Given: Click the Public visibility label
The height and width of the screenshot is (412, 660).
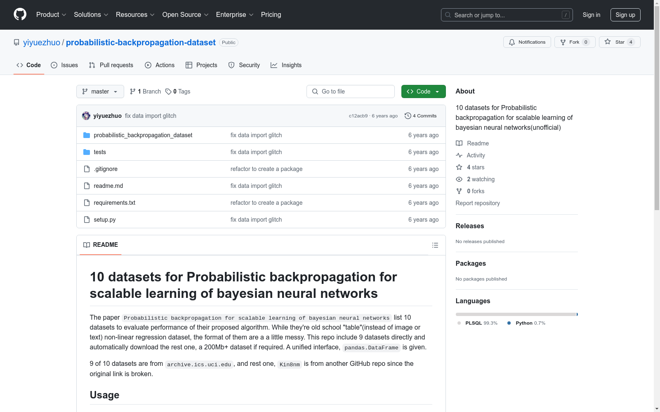Looking at the screenshot, I should point(229,42).
